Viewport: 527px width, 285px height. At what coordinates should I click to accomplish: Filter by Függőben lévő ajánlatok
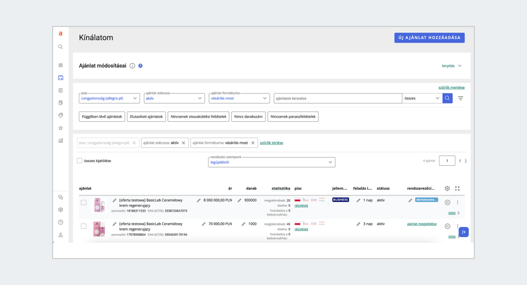pyautogui.click(x=102, y=117)
